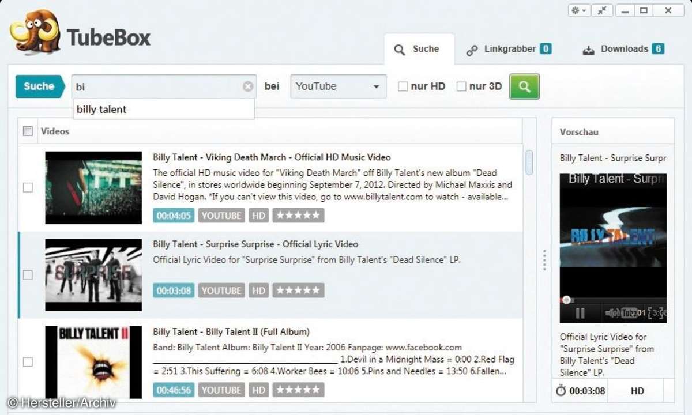
Task: Click the Viking Death March description text
Action: coord(333,185)
